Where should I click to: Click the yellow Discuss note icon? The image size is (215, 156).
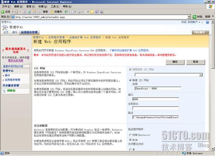92,12
